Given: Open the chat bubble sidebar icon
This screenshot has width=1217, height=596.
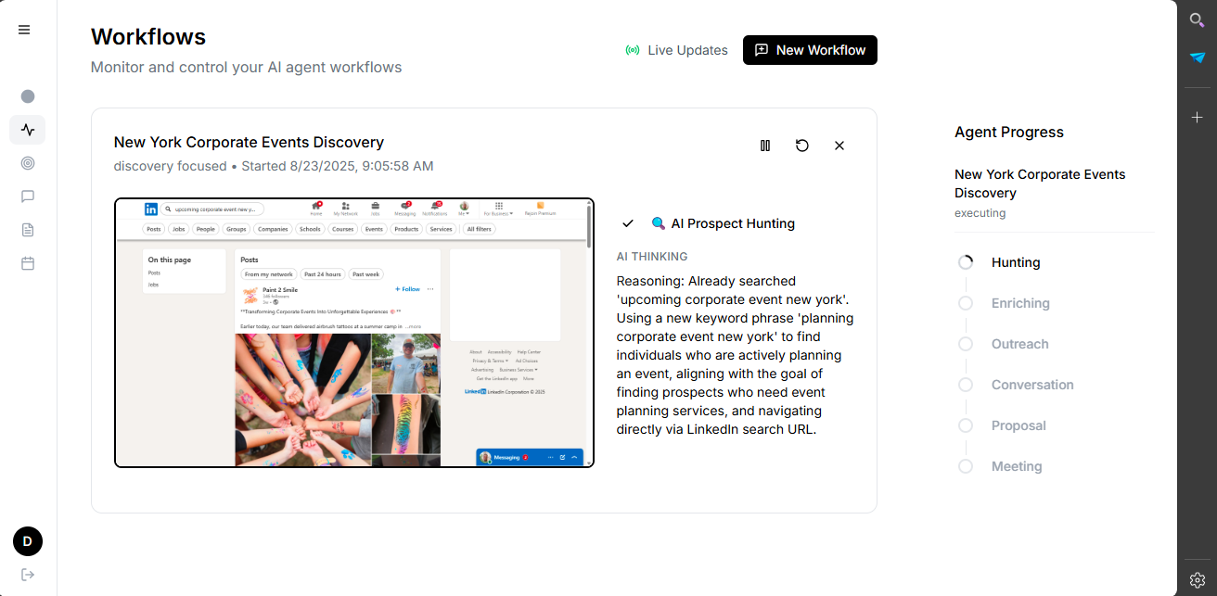Looking at the screenshot, I should click(x=28, y=197).
